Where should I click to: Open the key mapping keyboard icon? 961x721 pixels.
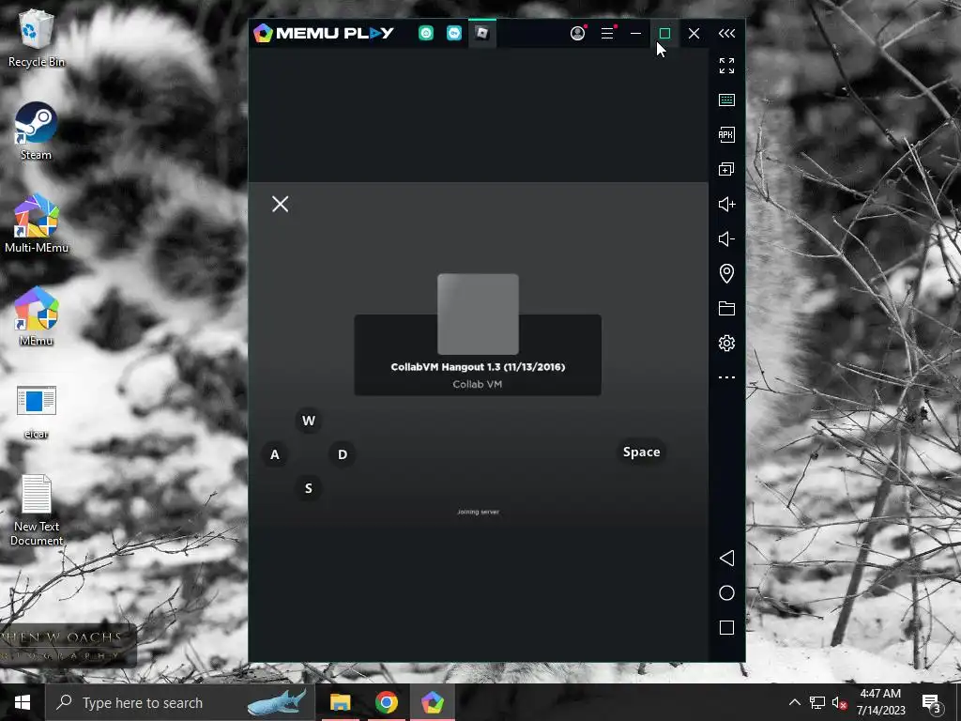(x=727, y=100)
